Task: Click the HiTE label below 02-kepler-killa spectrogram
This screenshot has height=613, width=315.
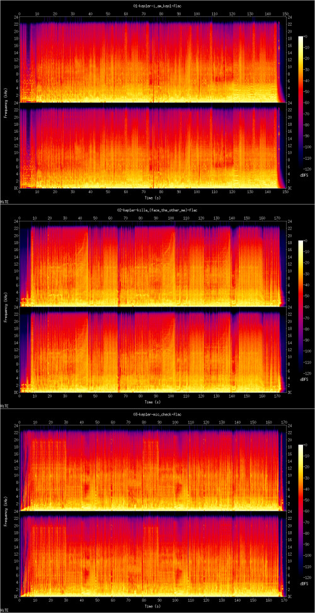Action: coord(4,406)
